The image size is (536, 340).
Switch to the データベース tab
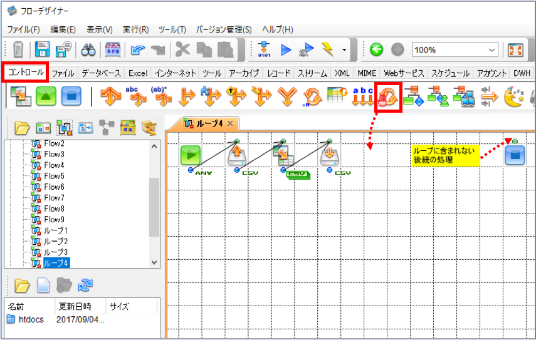coord(101,73)
